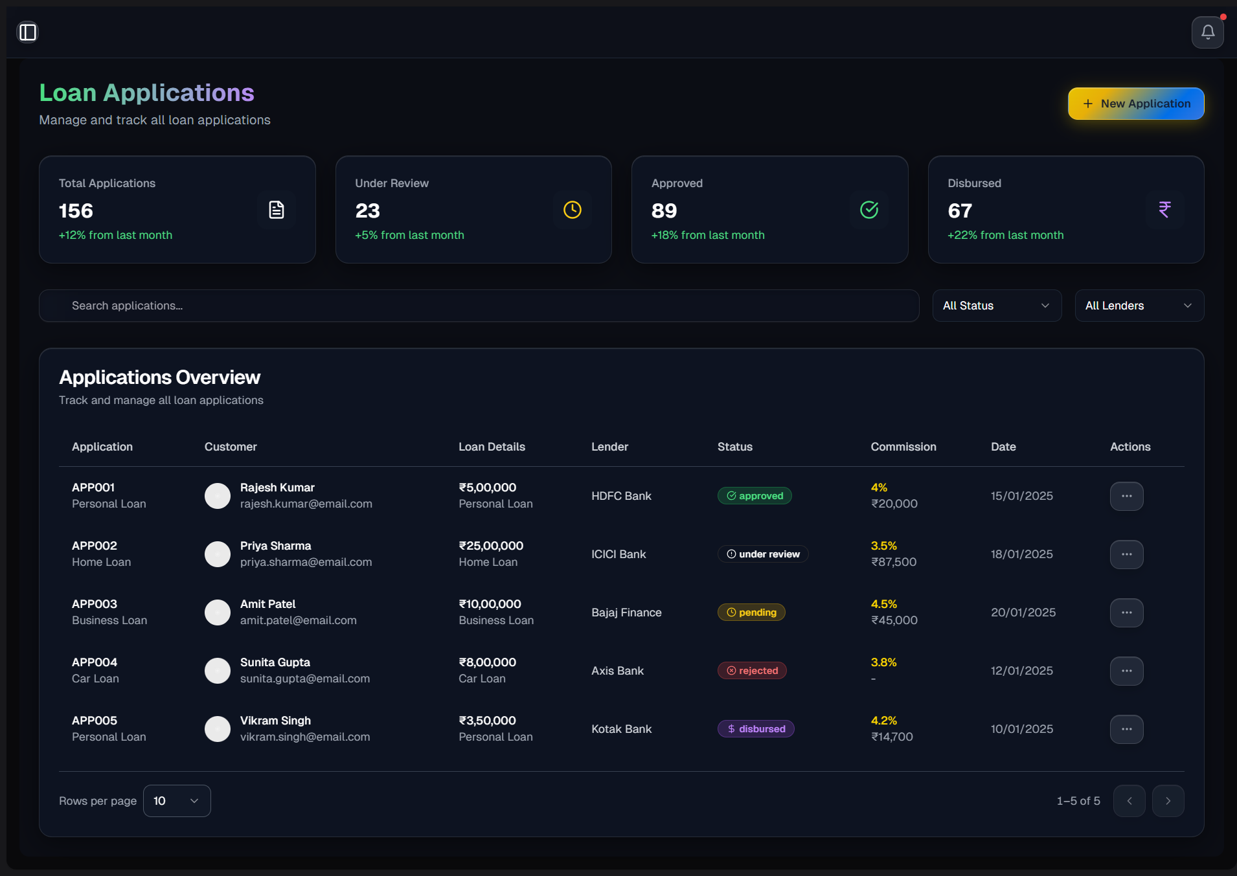Click the Approved checkmark icon
The image size is (1237, 876).
coord(869,210)
